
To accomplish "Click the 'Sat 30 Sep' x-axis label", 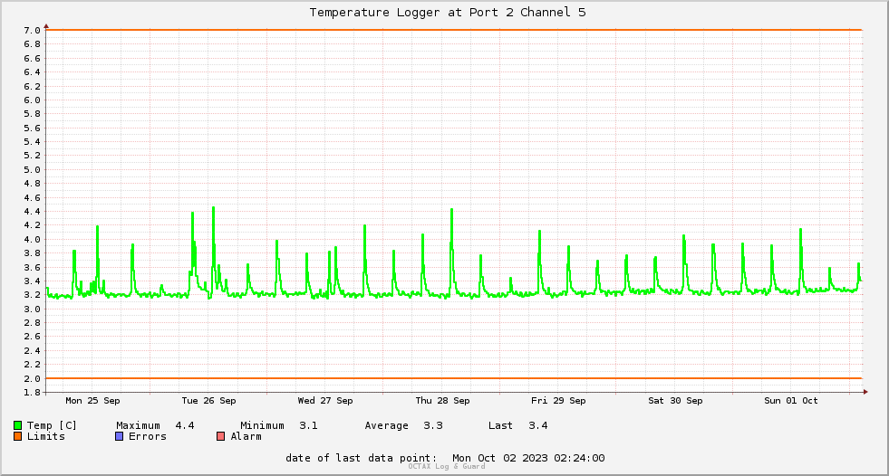I will coord(675,401).
